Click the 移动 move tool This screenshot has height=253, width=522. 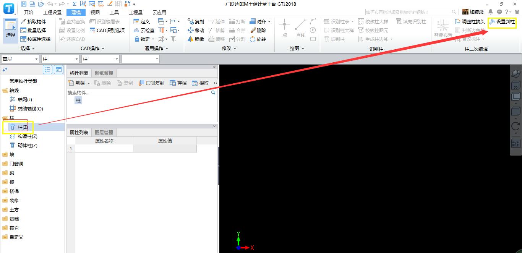click(x=196, y=30)
